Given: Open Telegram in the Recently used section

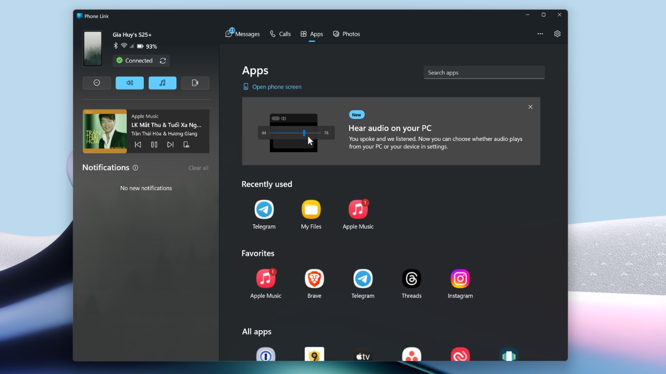Looking at the screenshot, I should (264, 210).
